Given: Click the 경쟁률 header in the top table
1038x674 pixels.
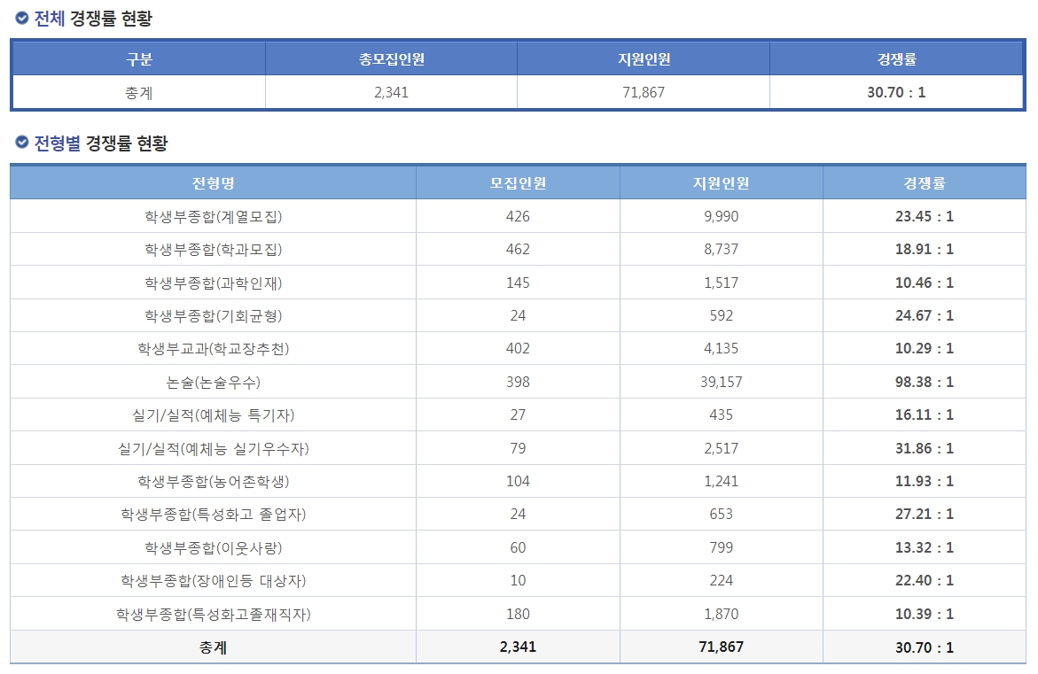Looking at the screenshot, I should tap(898, 58).
